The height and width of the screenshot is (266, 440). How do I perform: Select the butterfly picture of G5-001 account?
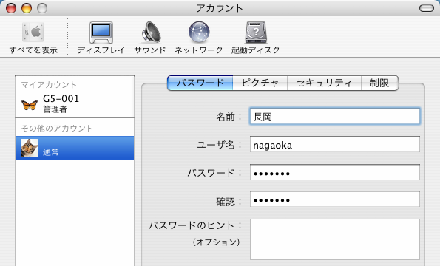pyautogui.click(x=30, y=105)
